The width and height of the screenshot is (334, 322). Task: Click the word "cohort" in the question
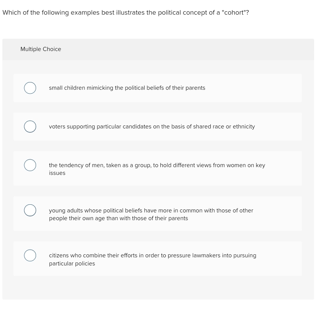(234, 12)
